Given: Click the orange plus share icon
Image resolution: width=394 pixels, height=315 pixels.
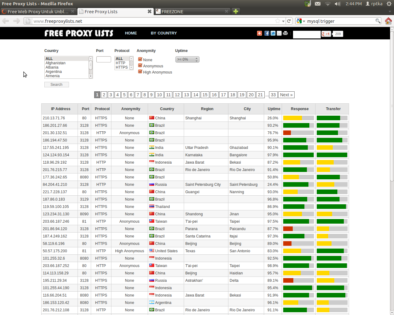Looking at the screenshot, I should pyautogui.click(x=259, y=33).
